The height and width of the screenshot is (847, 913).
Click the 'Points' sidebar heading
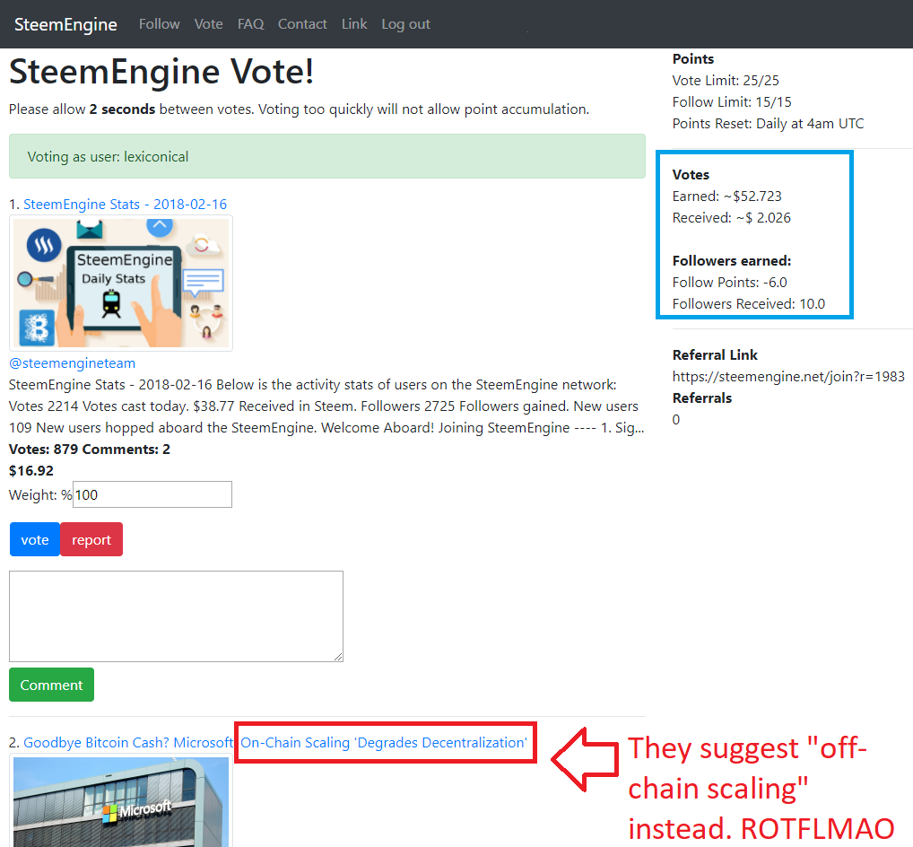pos(693,59)
